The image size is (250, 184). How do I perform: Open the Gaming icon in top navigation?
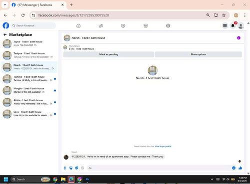pyautogui.click(x=168, y=26)
